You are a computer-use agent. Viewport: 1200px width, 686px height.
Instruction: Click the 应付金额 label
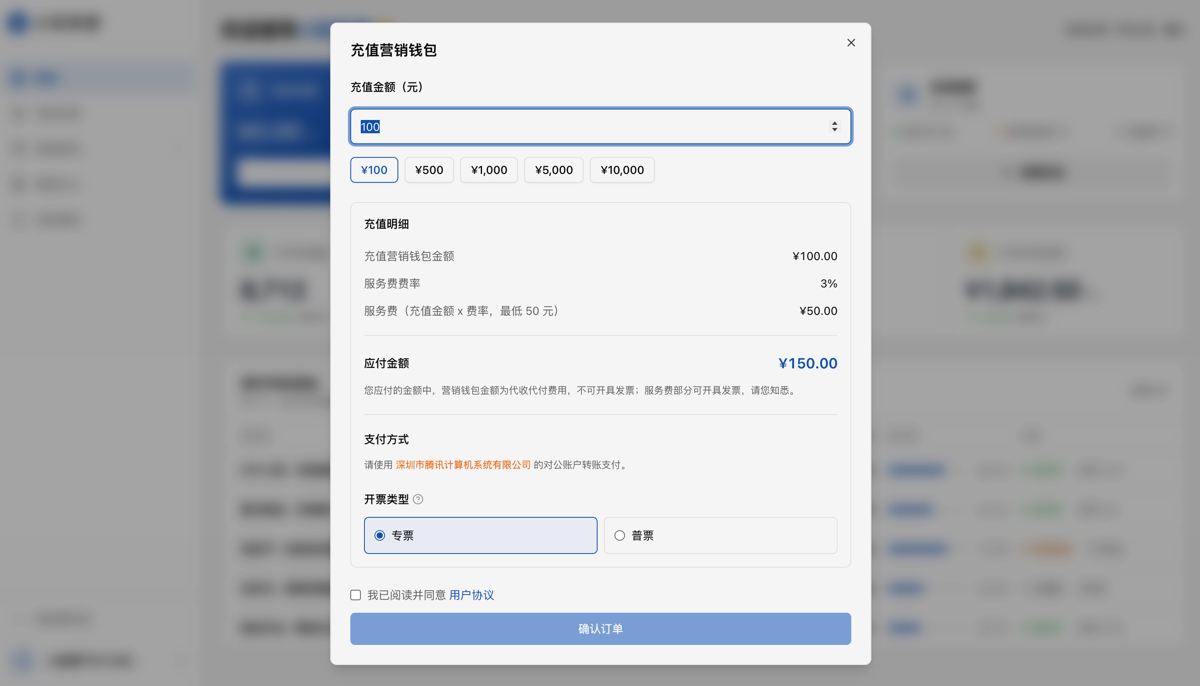(386, 363)
